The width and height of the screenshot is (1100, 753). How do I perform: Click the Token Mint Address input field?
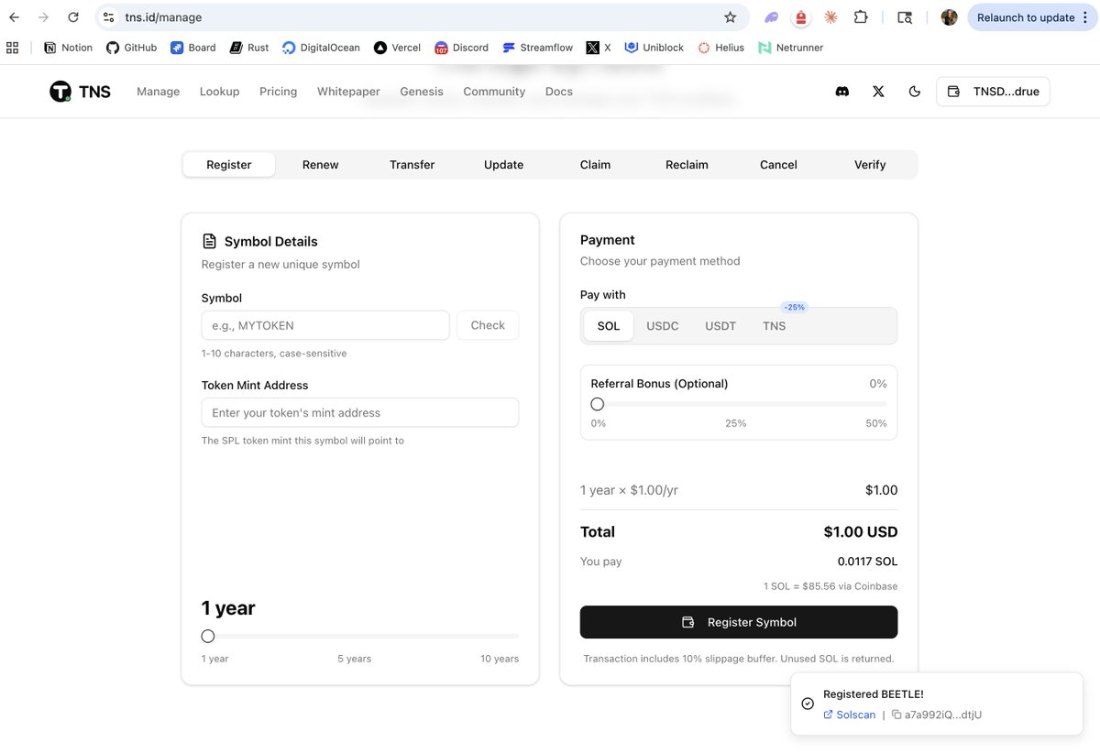359,412
